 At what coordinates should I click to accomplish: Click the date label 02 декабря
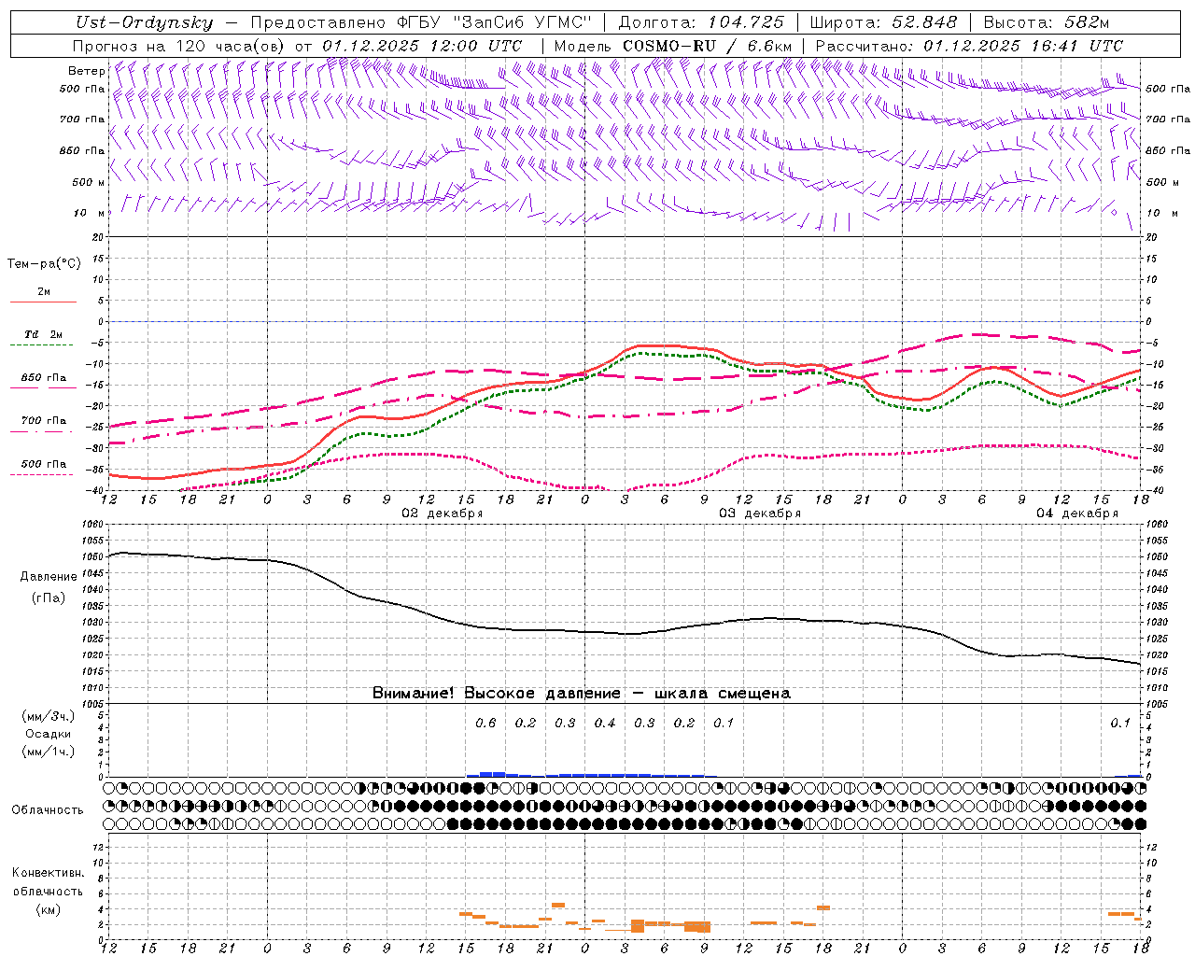(x=442, y=513)
